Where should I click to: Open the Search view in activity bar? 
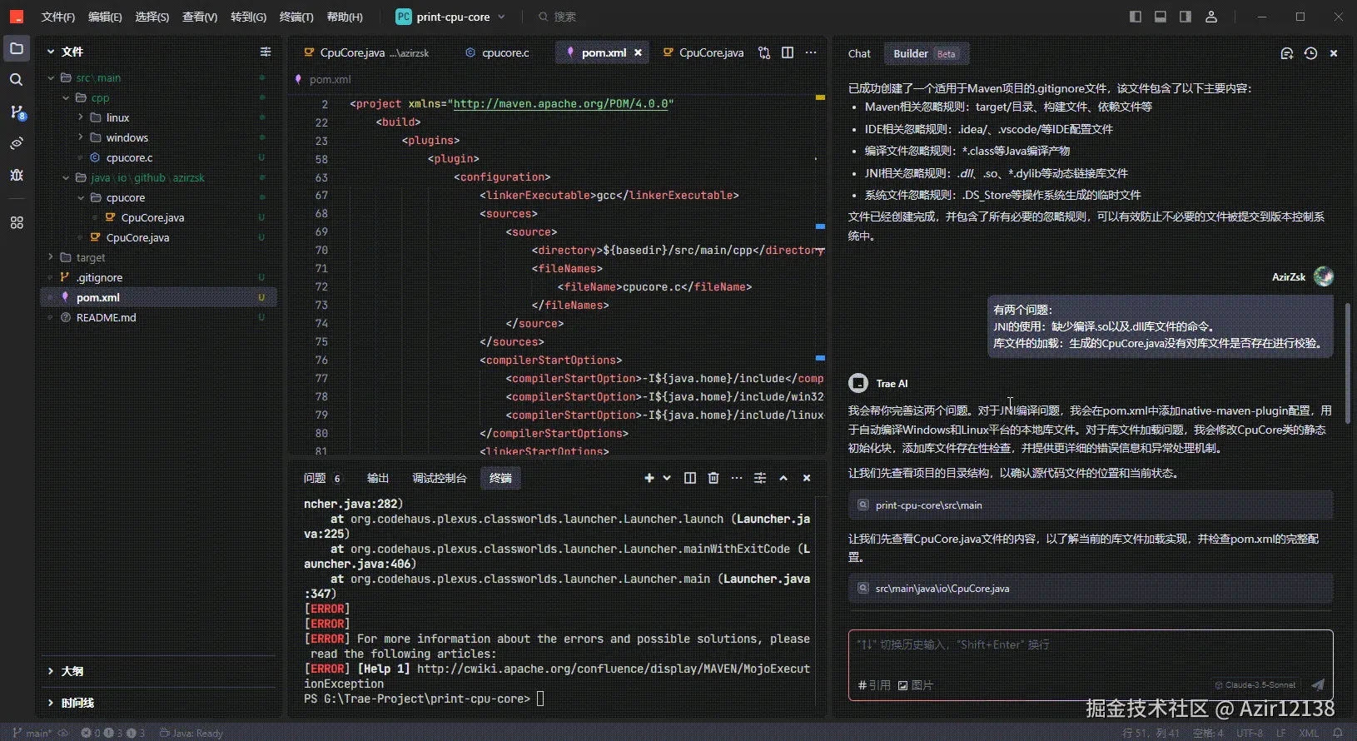pos(17,80)
